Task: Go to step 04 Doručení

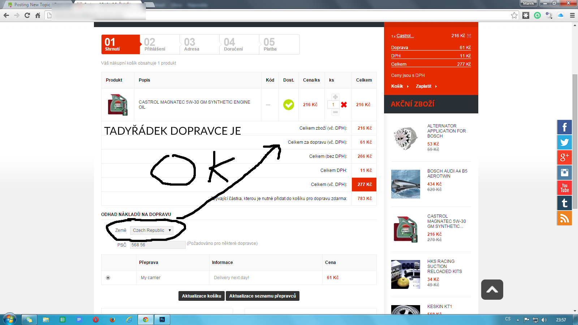Action: (x=240, y=44)
